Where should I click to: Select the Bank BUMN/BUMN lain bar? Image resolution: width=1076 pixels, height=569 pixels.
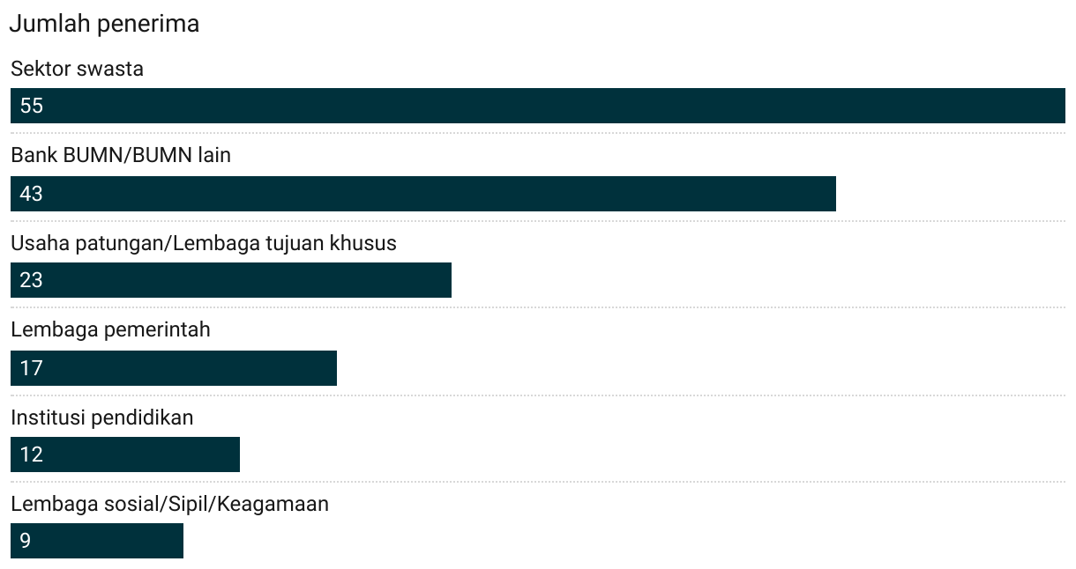423,194
